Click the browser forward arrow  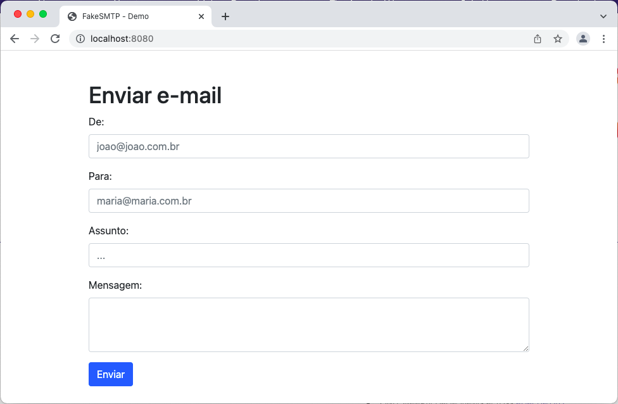point(35,39)
